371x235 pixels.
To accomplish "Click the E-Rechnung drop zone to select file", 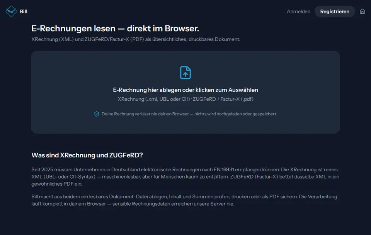I will 185,92.
